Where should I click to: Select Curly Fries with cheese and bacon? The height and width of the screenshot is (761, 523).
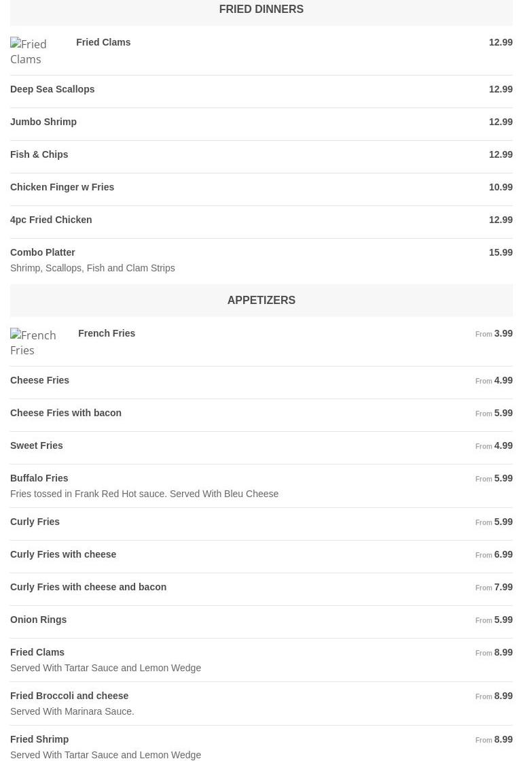[x=88, y=587]
